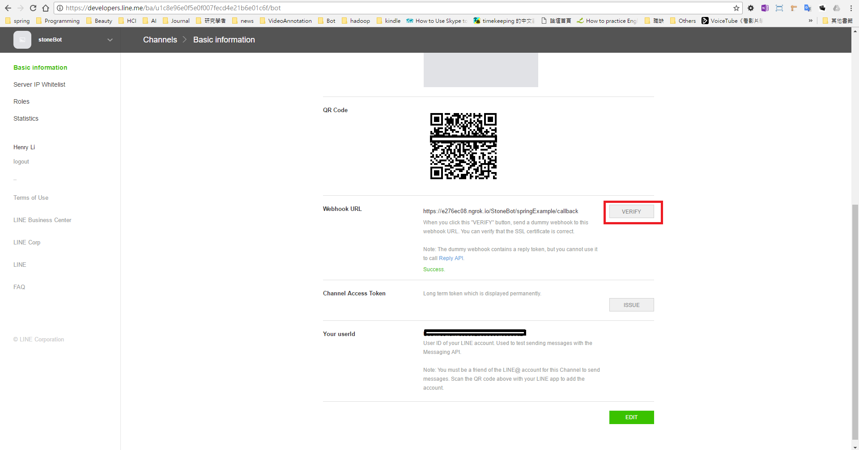Image resolution: width=859 pixels, height=450 pixels.
Task: Open the Statistics page
Action: click(26, 118)
